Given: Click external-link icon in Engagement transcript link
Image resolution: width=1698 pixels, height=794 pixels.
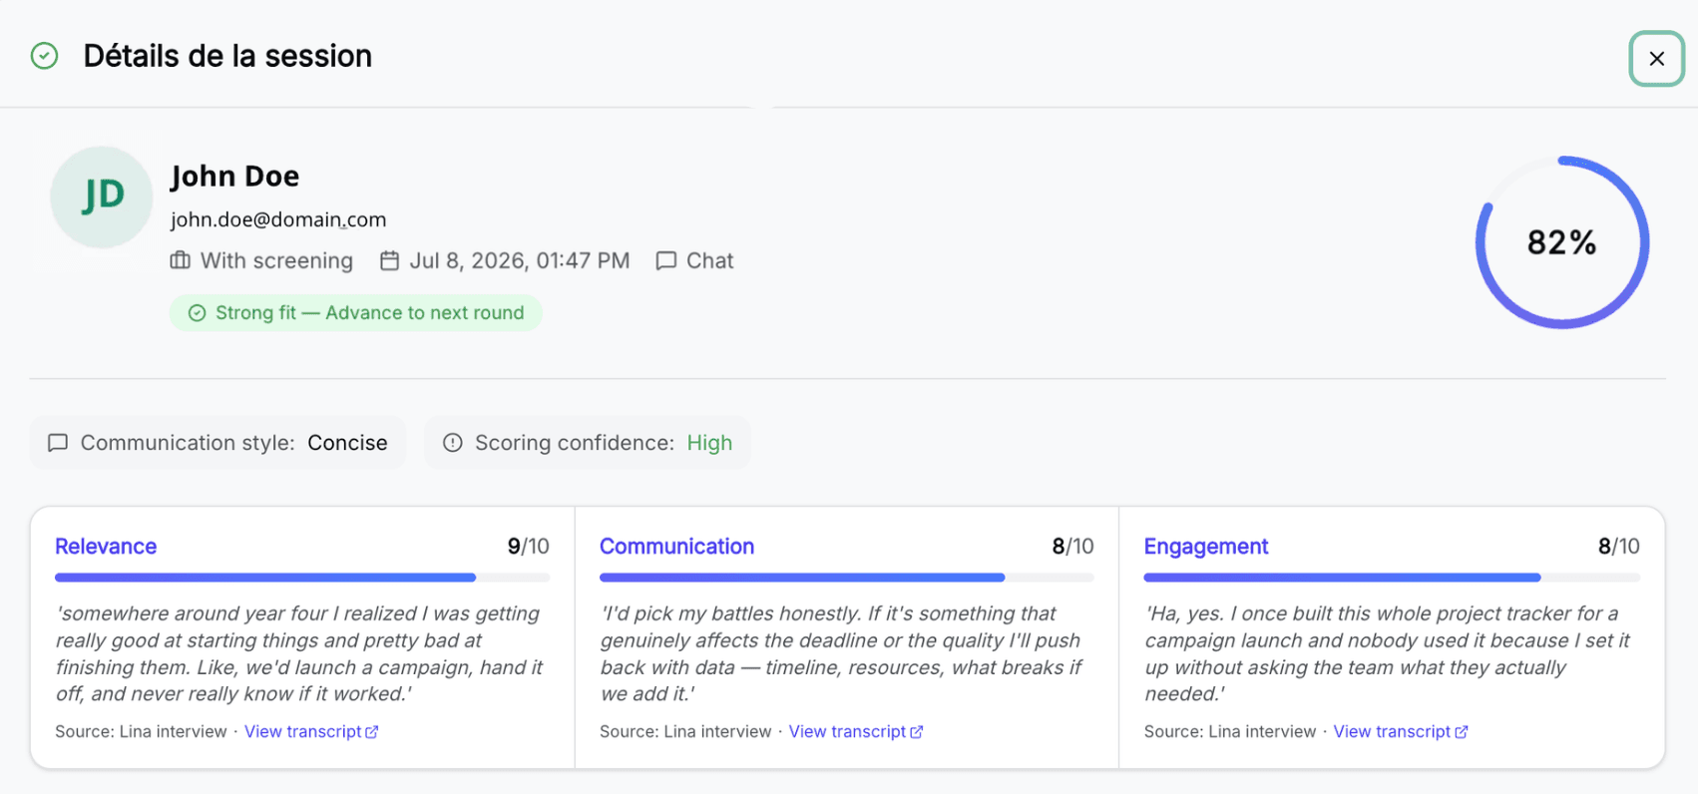Looking at the screenshot, I should tap(1462, 732).
